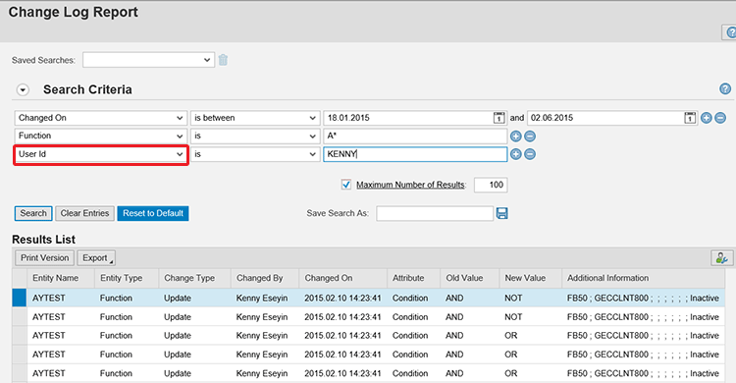Click the Search button

click(33, 213)
